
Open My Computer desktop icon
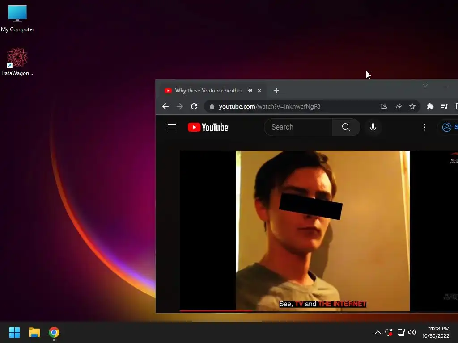pyautogui.click(x=17, y=18)
